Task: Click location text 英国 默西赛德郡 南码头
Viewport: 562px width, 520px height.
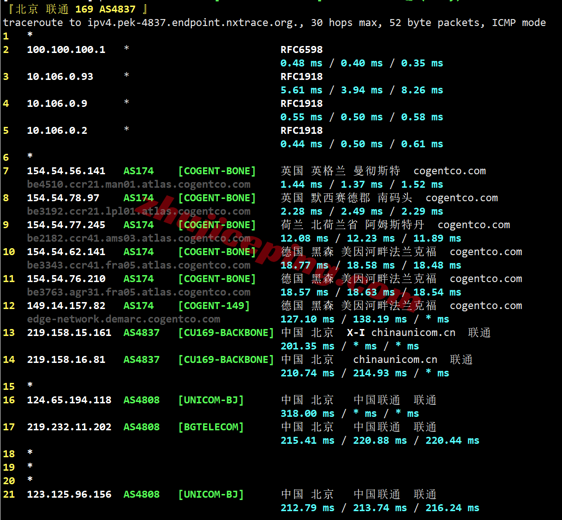Action: pos(346,198)
